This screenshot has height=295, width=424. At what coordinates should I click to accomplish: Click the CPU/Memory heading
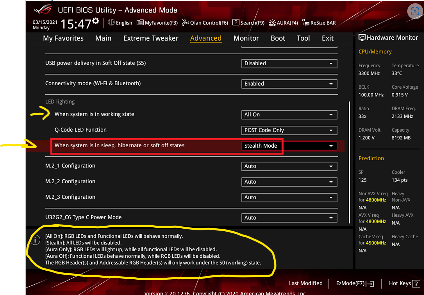click(375, 52)
